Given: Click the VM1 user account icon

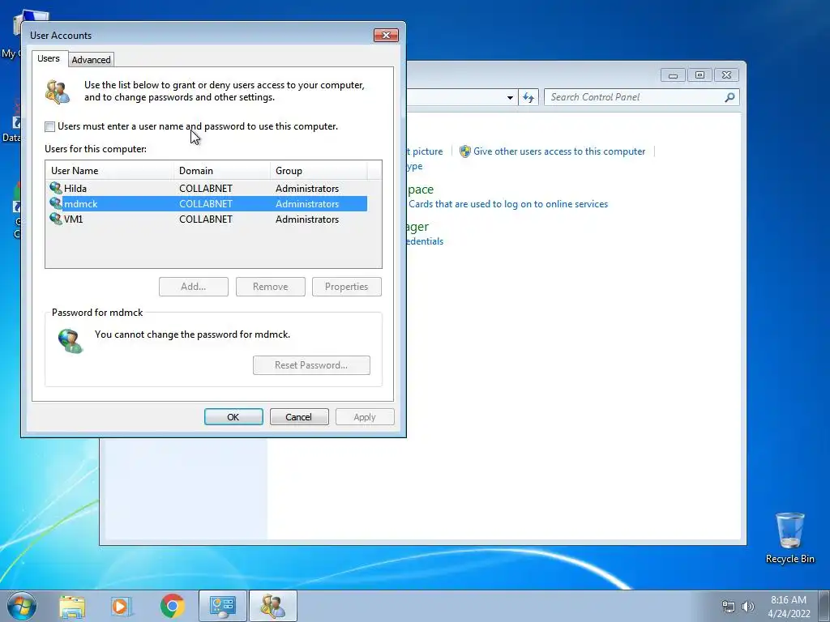Looking at the screenshot, I should [x=56, y=219].
